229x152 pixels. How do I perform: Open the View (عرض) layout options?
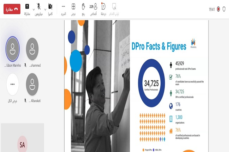pos(74,9)
